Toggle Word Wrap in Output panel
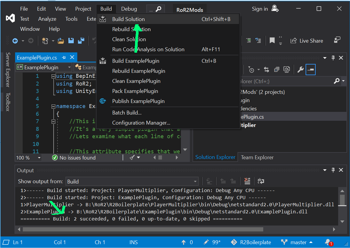The image size is (350, 248). pos(261,181)
